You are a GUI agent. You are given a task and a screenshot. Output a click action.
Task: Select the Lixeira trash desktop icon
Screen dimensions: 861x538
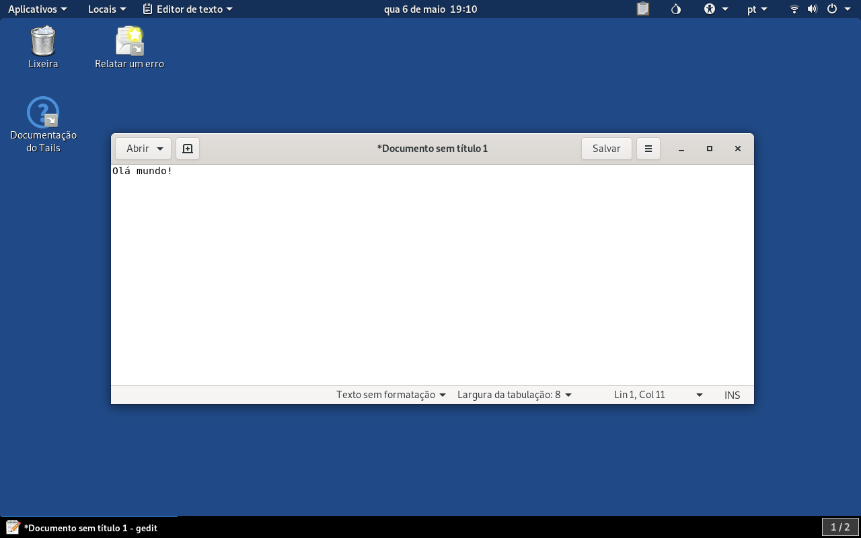43,47
